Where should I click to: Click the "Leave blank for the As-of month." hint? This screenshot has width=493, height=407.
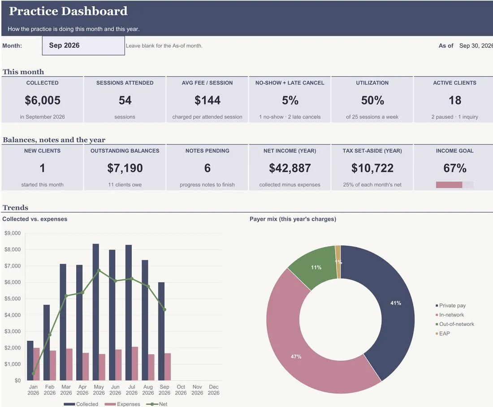pyautogui.click(x=164, y=46)
